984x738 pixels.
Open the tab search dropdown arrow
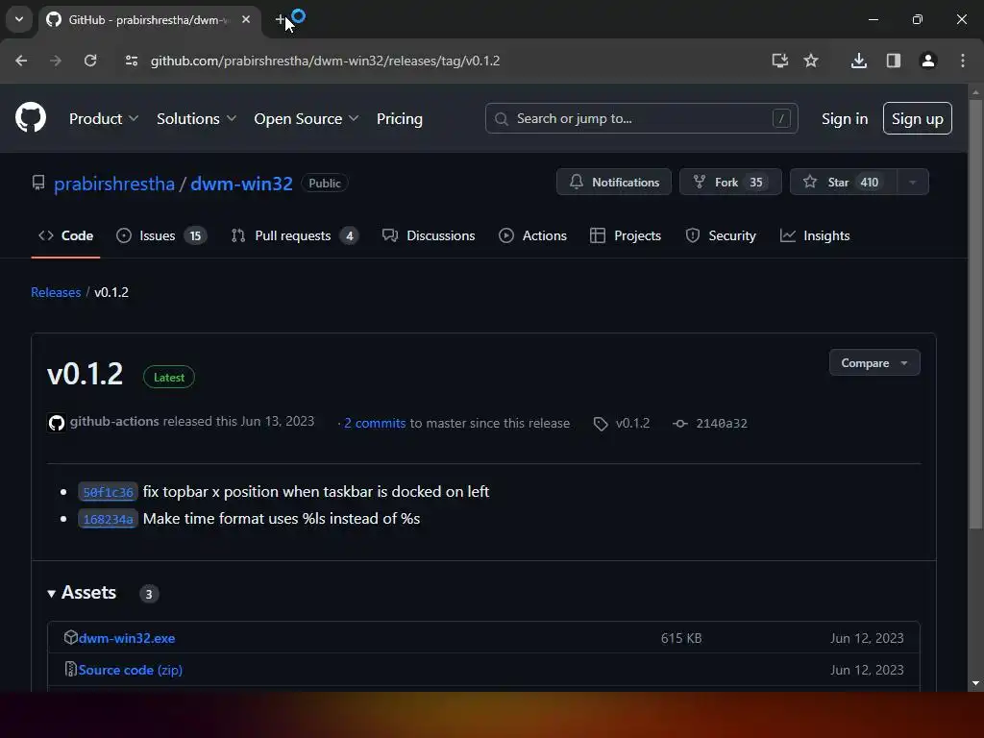tap(19, 19)
